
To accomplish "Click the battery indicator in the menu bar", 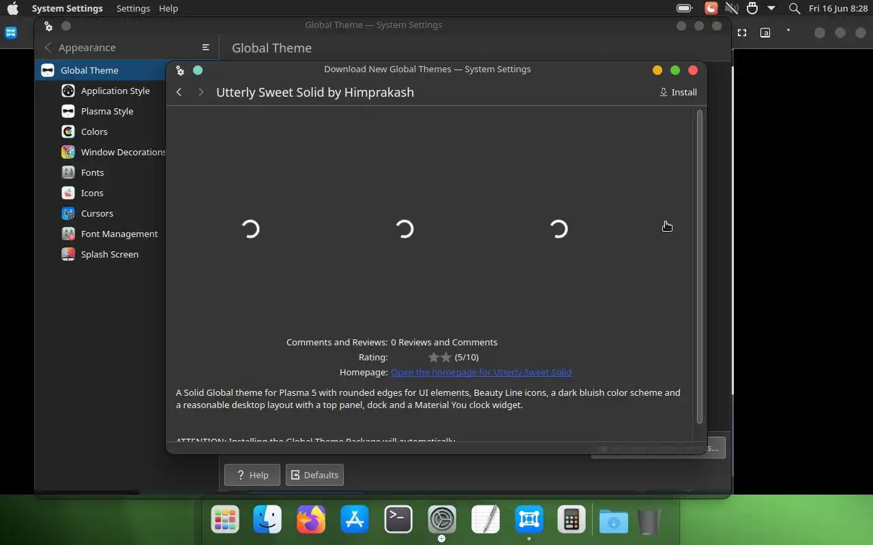I will pos(684,8).
